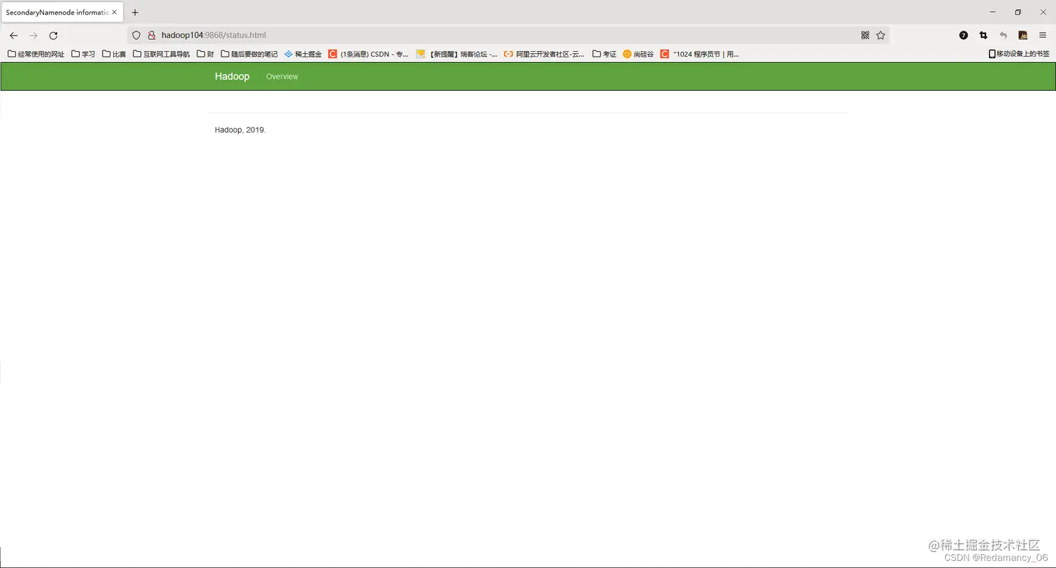Open the 随后要做的笔记 bookmarks folder
Viewport: 1056px width, 568px height.
pos(249,54)
